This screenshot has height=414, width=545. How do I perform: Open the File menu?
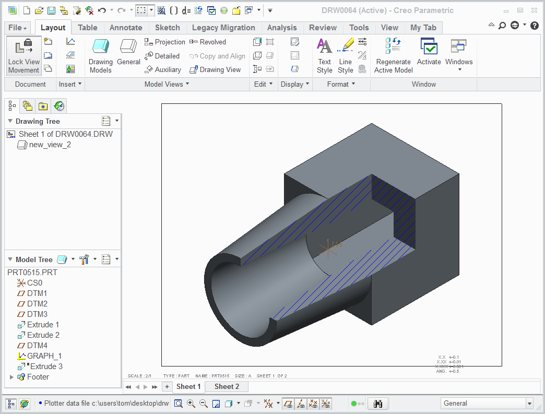pos(17,28)
